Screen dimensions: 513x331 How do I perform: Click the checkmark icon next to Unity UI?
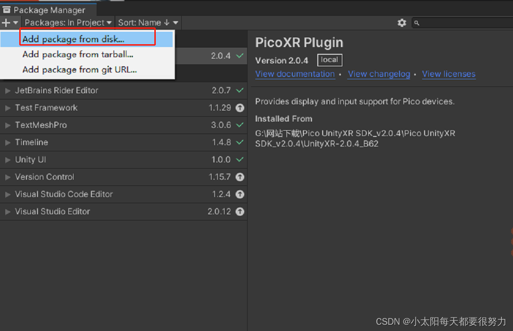(239, 159)
